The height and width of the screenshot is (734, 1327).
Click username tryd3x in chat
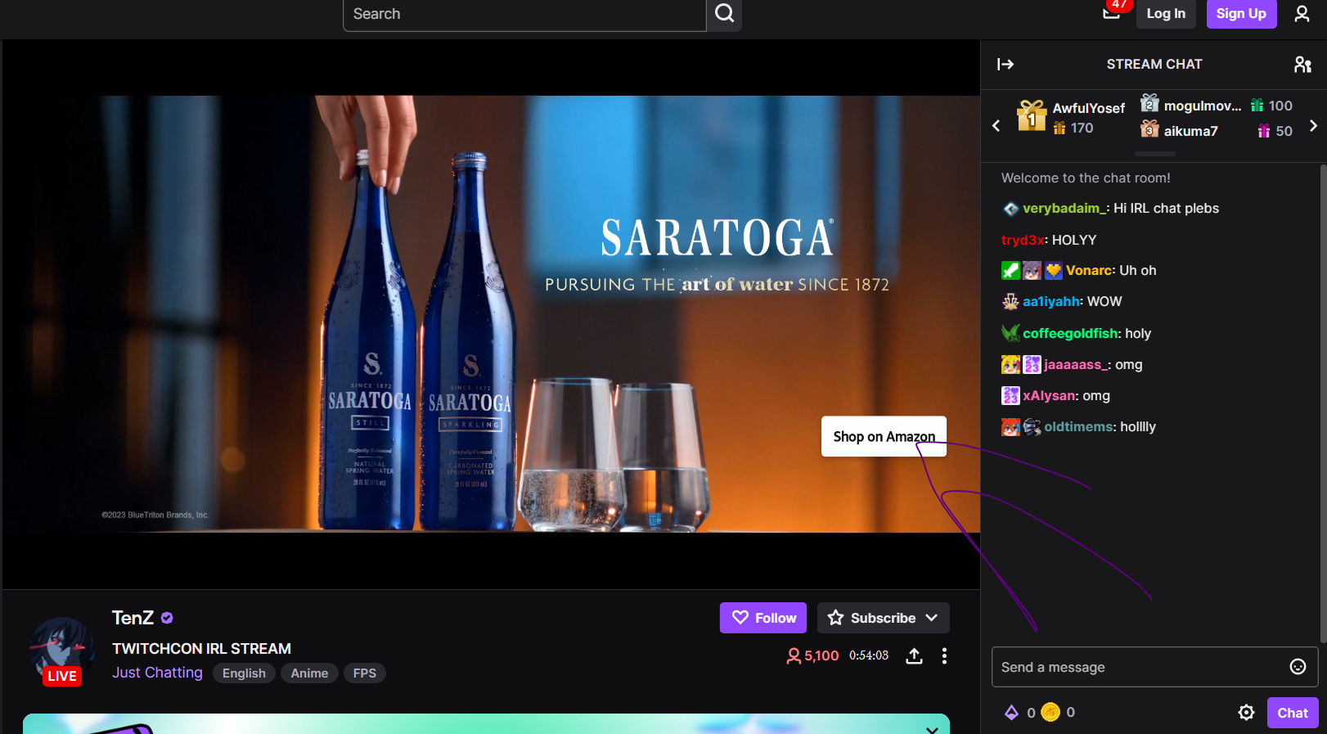tap(1023, 240)
